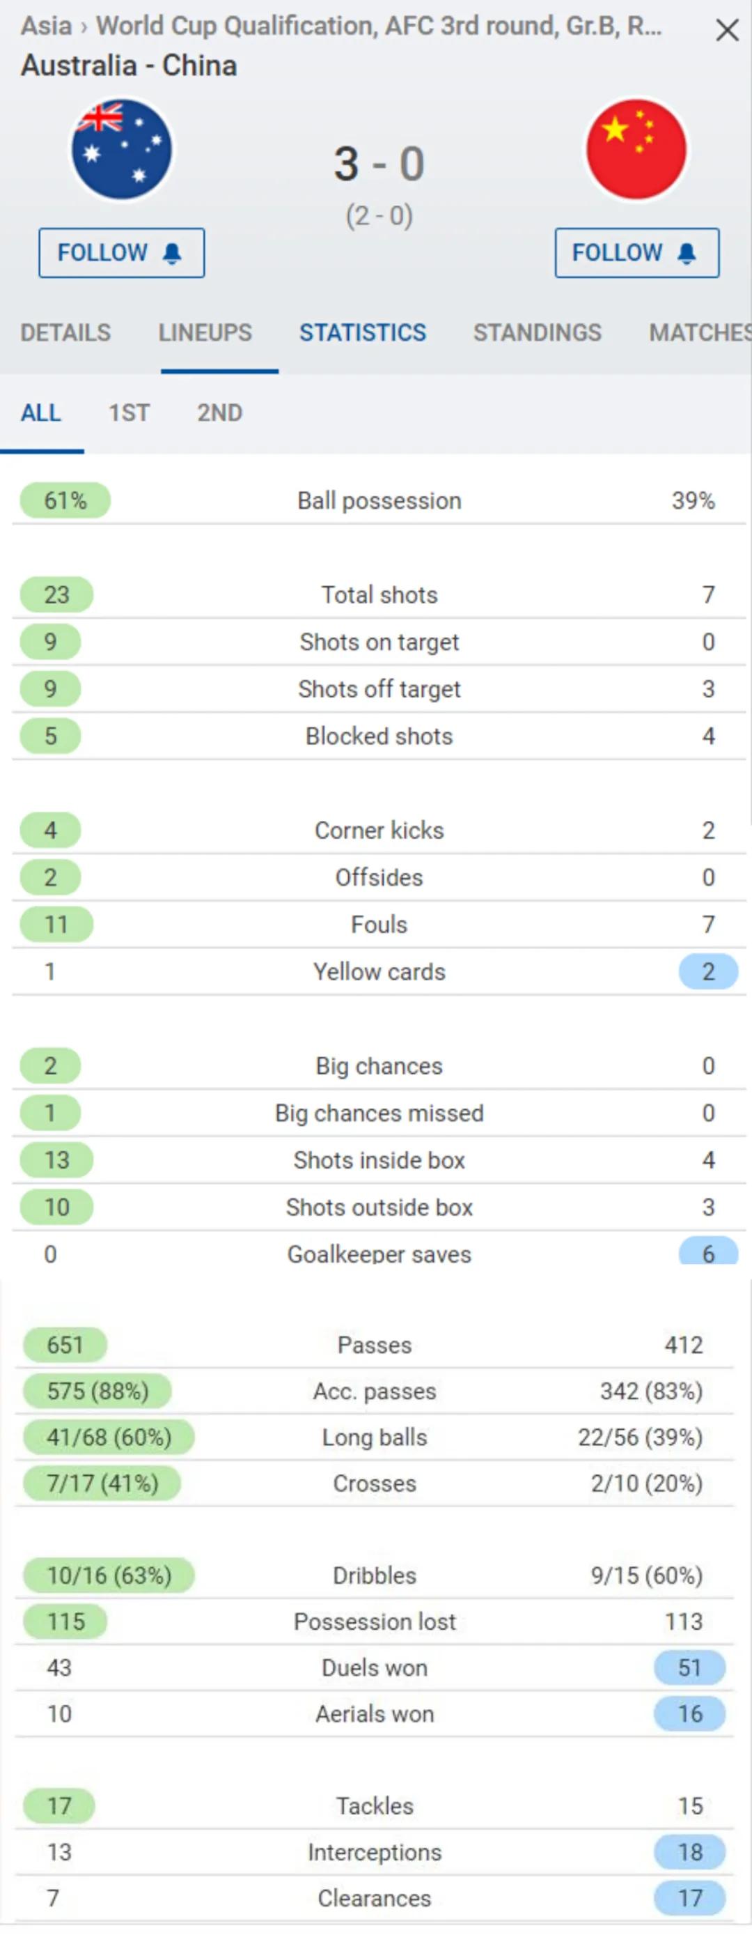Open the Details tab
The image size is (752, 1958).
65,333
